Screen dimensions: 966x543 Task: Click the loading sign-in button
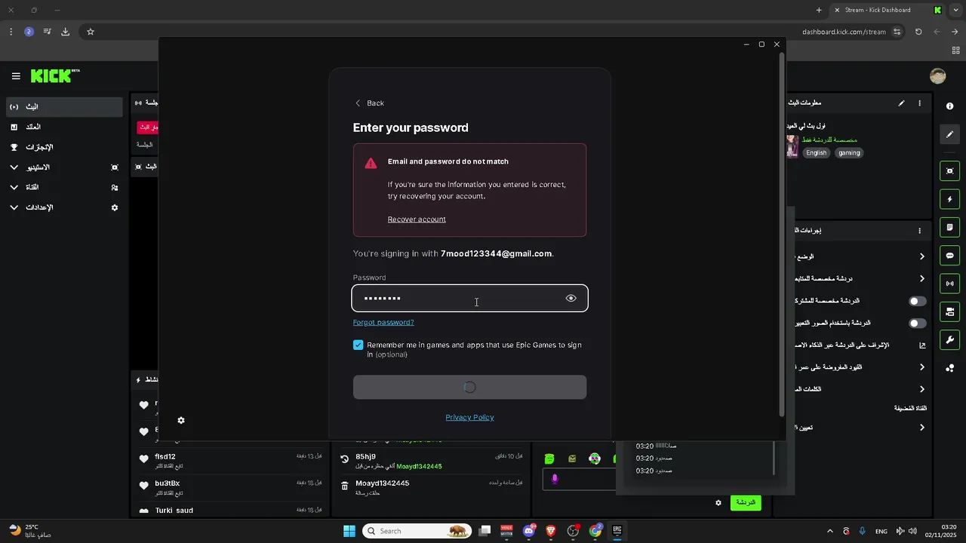[469, 387]
